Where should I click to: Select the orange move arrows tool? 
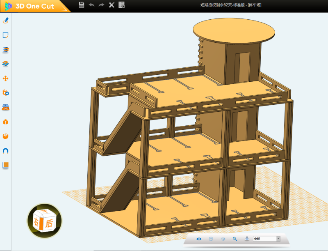coord(6,78)
